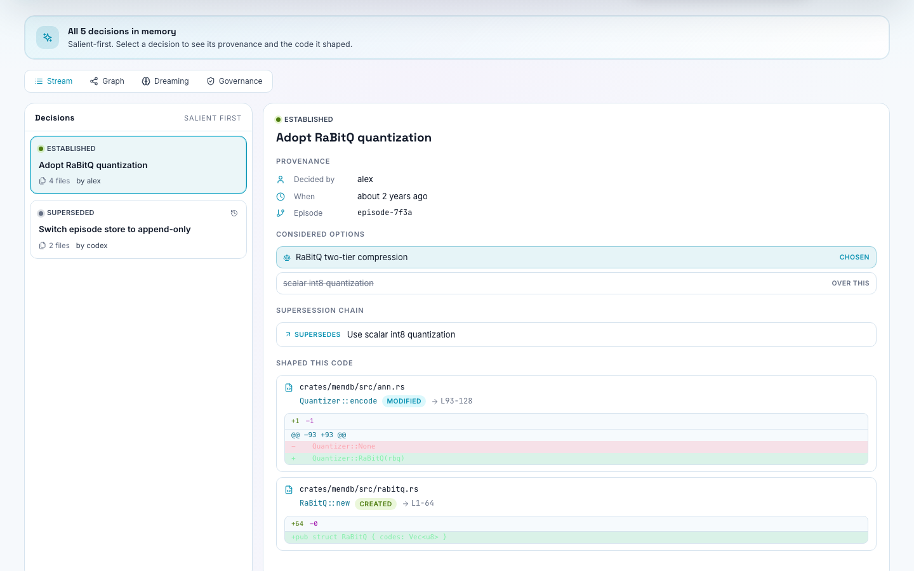The height and width of the screenshot is (571, 914).
Task: Select Switch episode store to append-only card
Action: click(138, 229)
